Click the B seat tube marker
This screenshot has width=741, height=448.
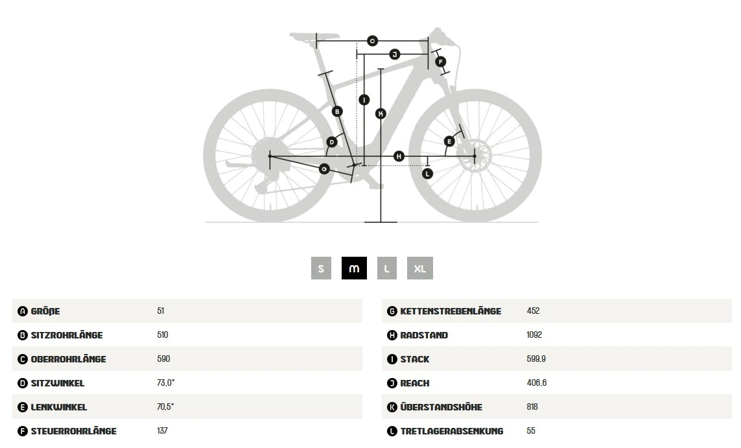point(337,112)
